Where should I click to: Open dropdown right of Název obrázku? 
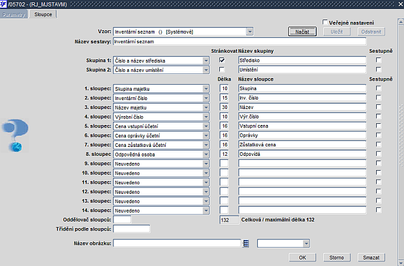306,243
